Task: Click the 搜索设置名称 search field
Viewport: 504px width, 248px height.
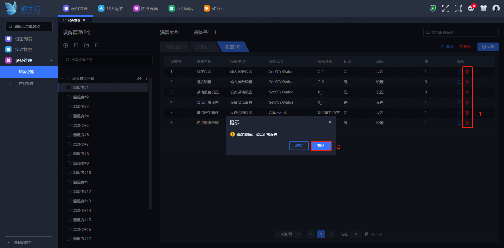Action: 461,32
